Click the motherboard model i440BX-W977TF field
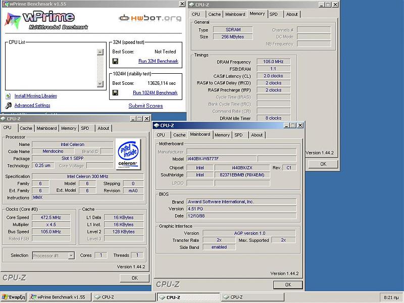 (x=222, y=159)
